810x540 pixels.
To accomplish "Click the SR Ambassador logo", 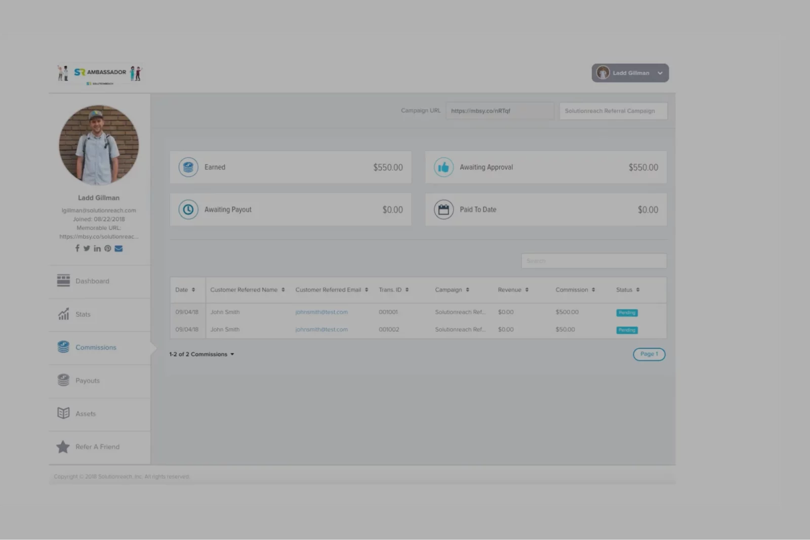I will pos(100,74).
